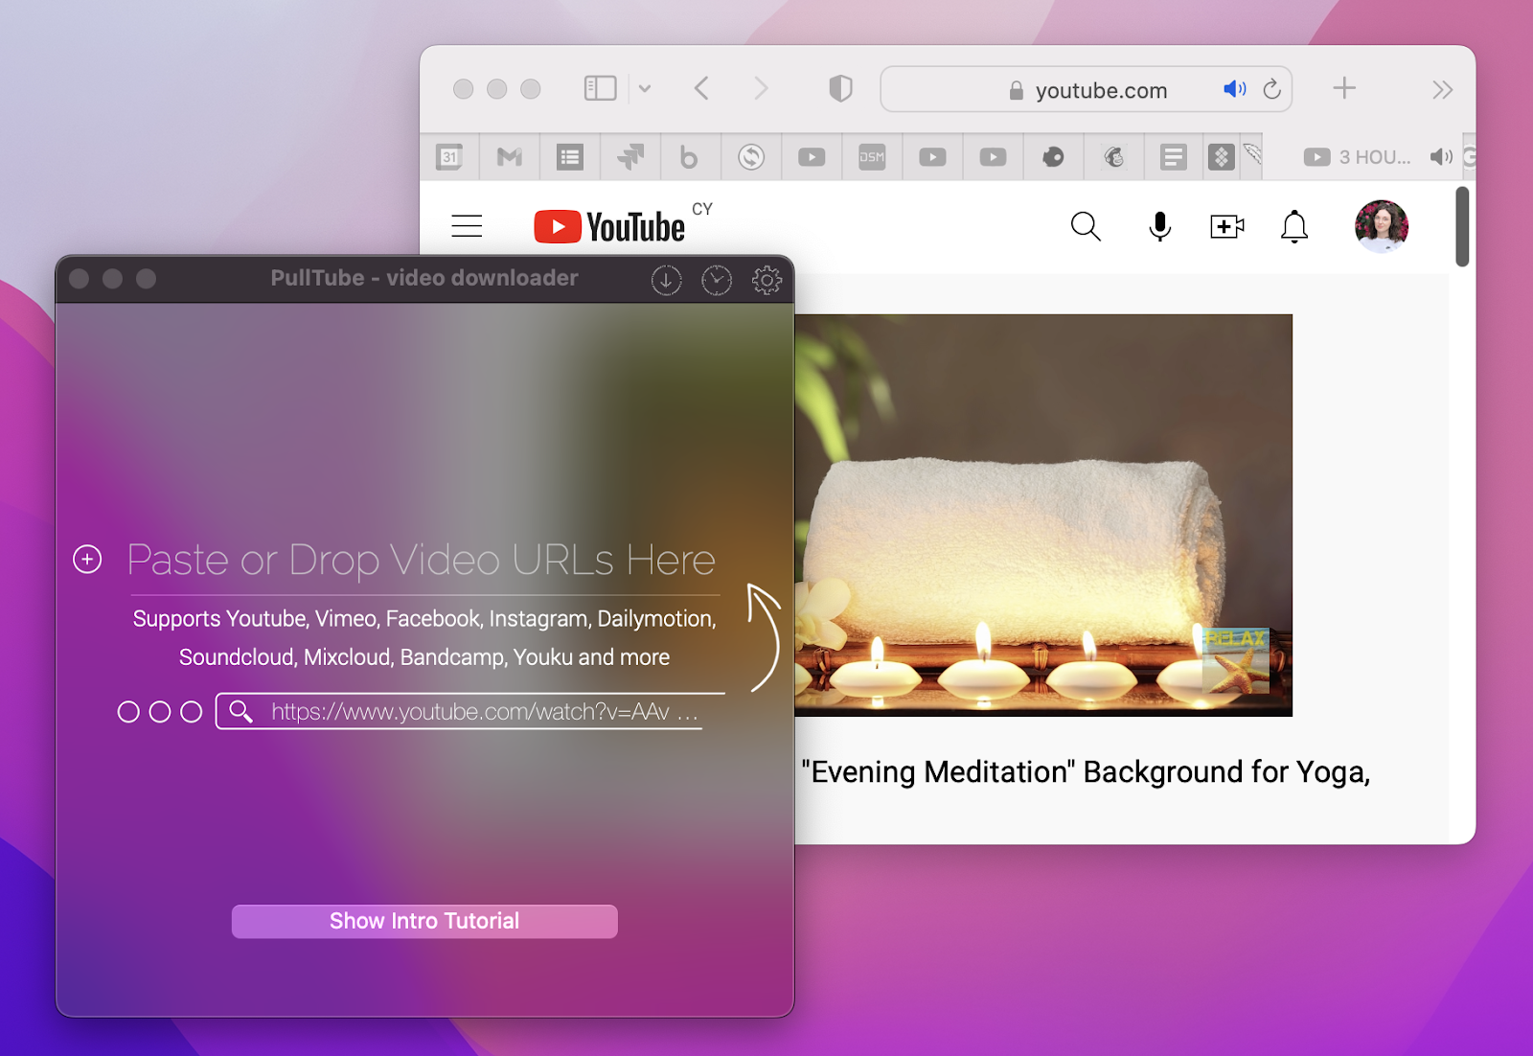The image size is (1533, 1056).
Task: Open a new Safari tab
Action: tap(1344, 88)
